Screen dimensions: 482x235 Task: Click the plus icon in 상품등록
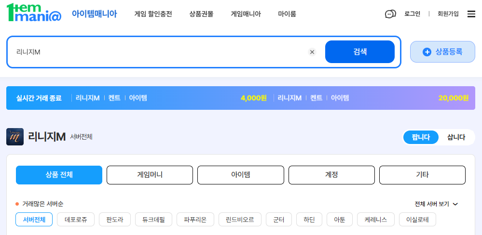click(427, 52)
